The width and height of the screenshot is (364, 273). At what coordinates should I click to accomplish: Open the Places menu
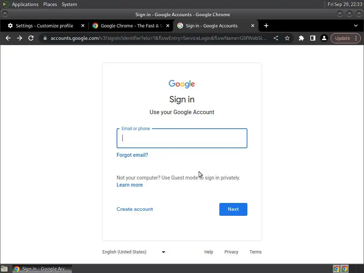[x=50, y=4]
